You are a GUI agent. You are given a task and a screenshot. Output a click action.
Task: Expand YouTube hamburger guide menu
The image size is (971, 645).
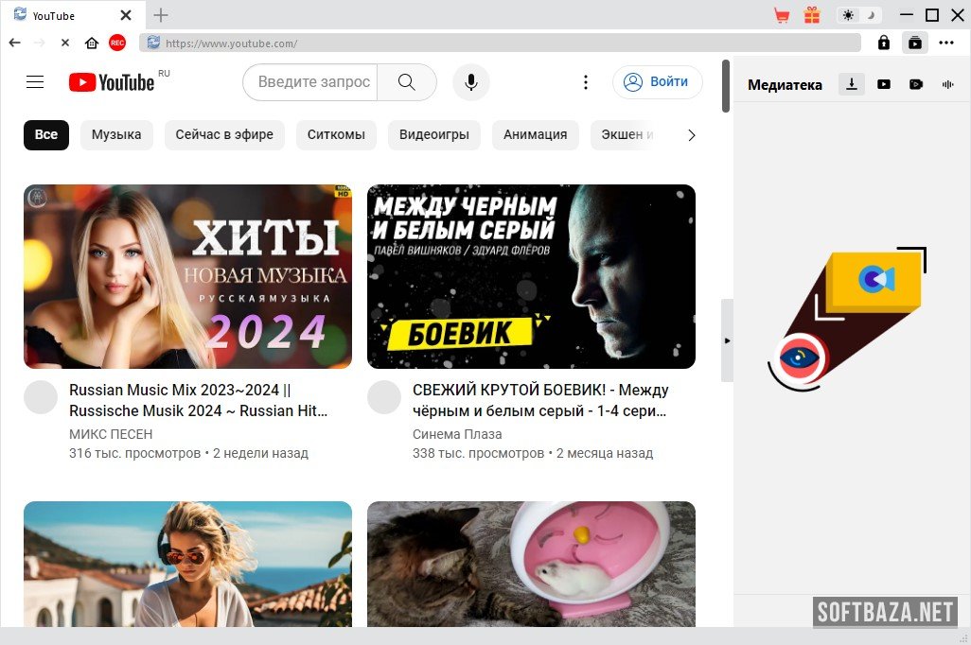pos(35,82)
